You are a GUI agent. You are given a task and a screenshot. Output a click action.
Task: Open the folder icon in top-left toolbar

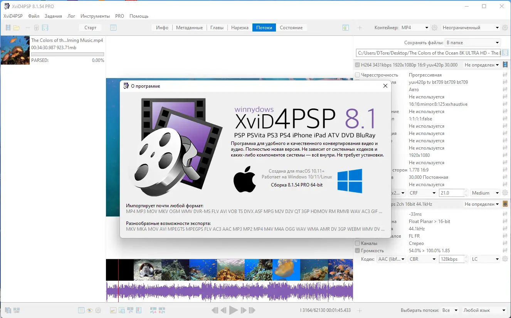(17, 28)
